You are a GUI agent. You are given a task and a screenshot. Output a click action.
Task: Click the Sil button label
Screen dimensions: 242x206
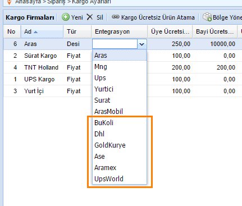[x=100, y=17]
